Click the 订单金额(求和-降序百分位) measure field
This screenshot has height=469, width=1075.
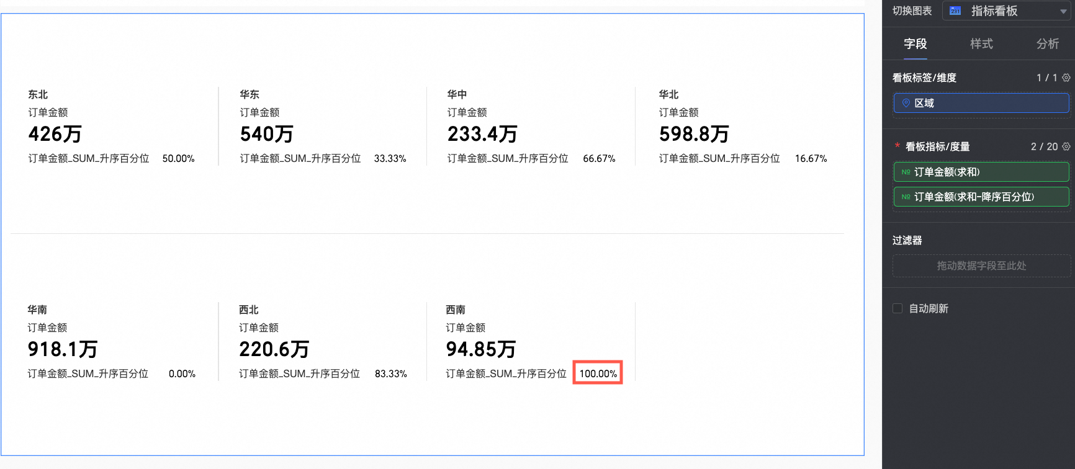point(987,197)
